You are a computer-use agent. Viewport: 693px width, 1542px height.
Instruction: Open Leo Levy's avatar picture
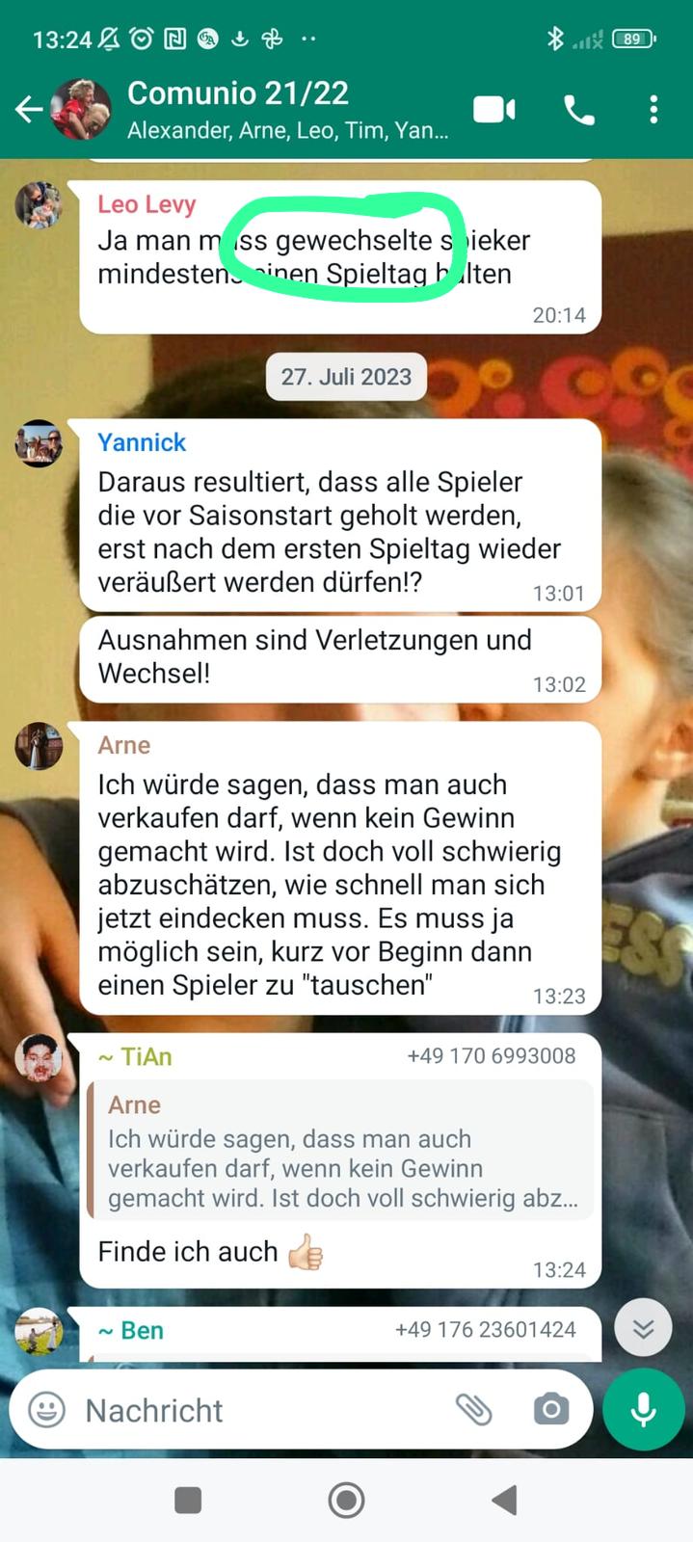tap(39, 204)
